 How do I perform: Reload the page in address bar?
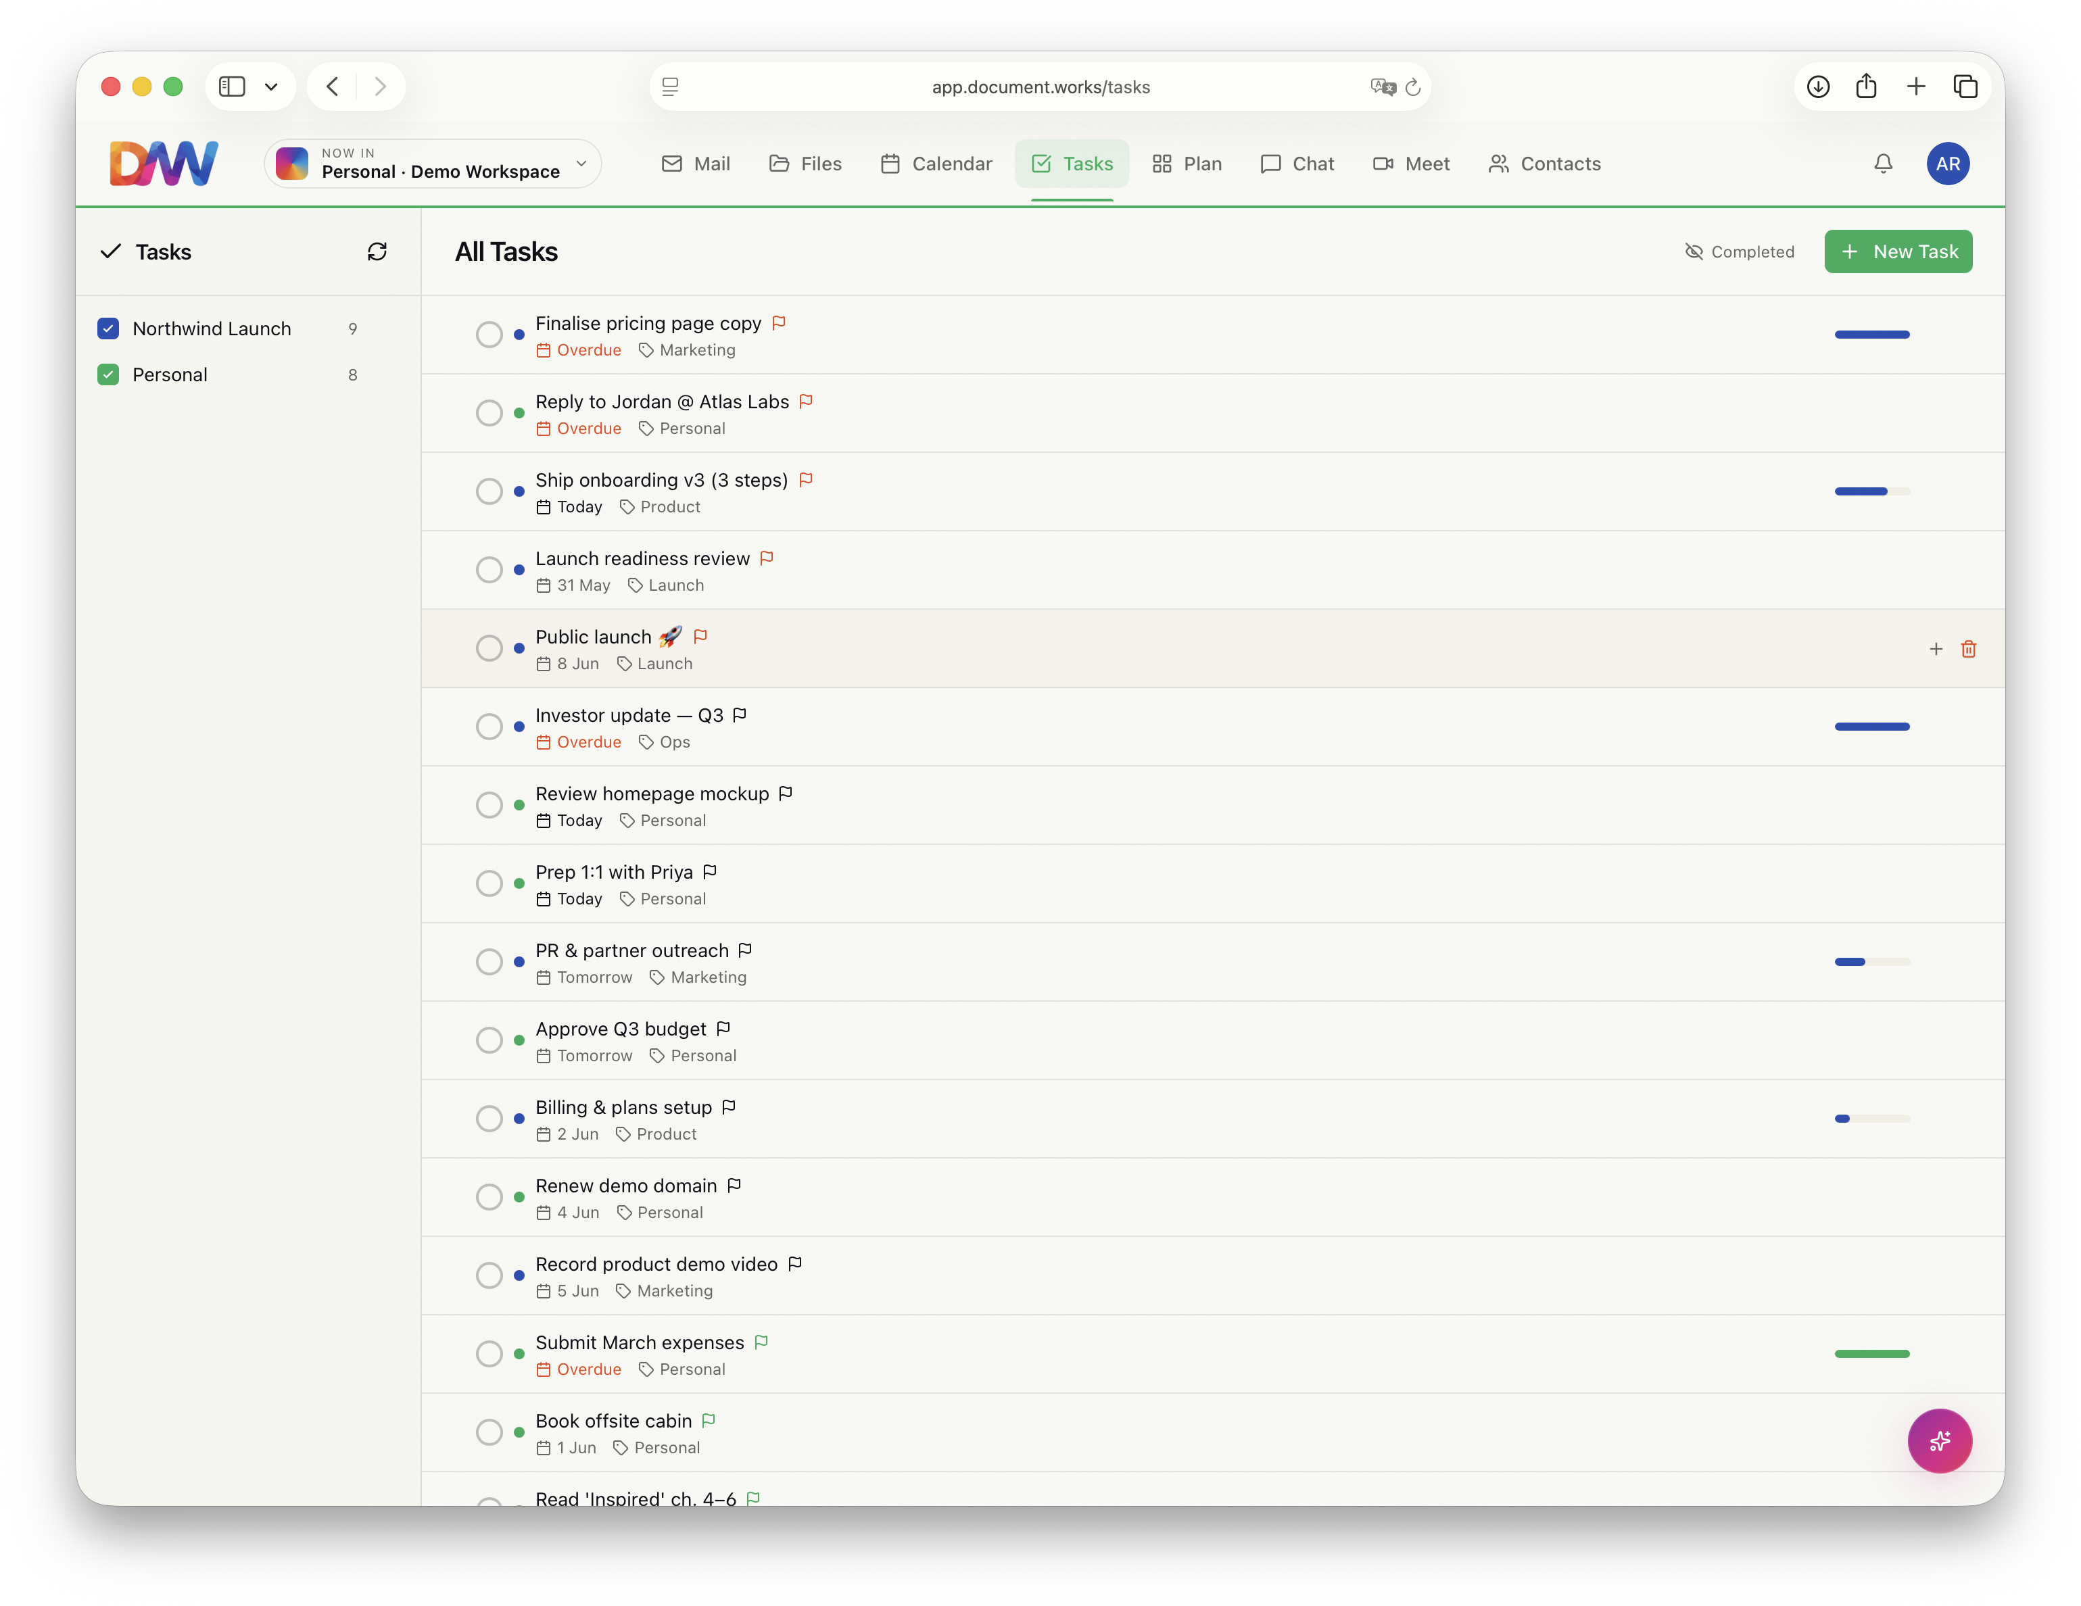tap(1413, 88)
